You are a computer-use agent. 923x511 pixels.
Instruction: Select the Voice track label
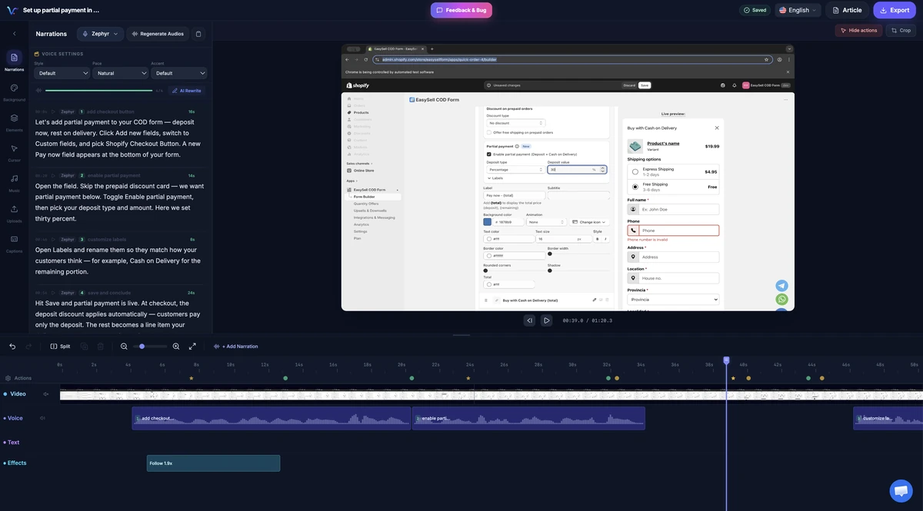pyautogui.click(x=15, y=418)
